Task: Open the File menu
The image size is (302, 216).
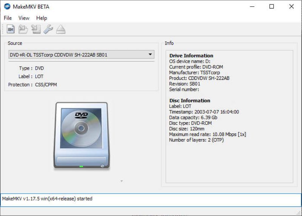Action: (8, 18)
